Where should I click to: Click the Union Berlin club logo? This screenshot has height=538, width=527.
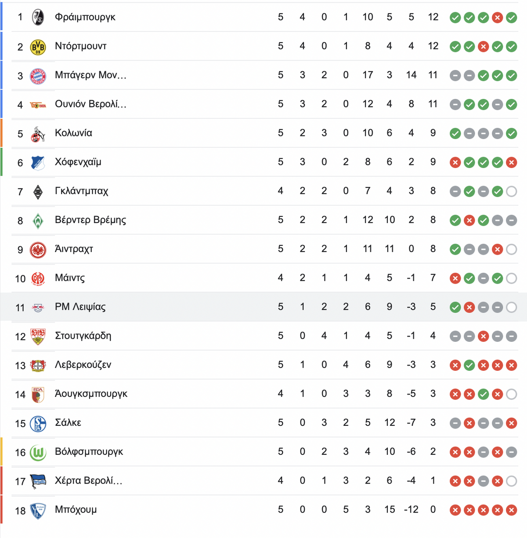(38, 105)
